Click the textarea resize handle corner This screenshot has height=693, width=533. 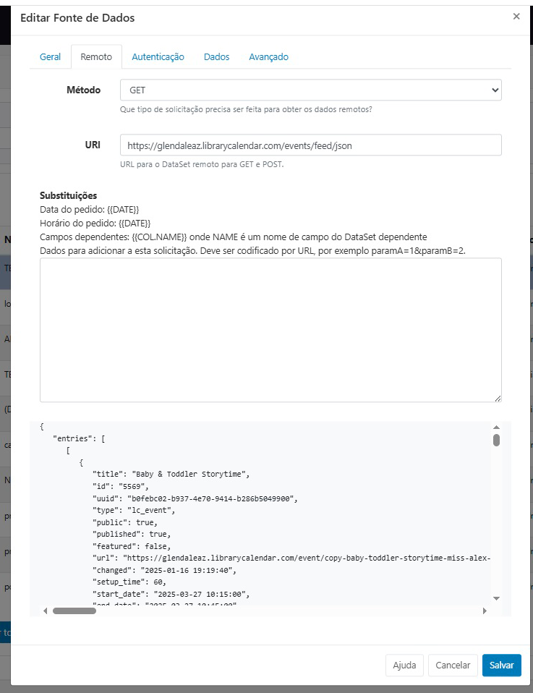coord(498,398)
